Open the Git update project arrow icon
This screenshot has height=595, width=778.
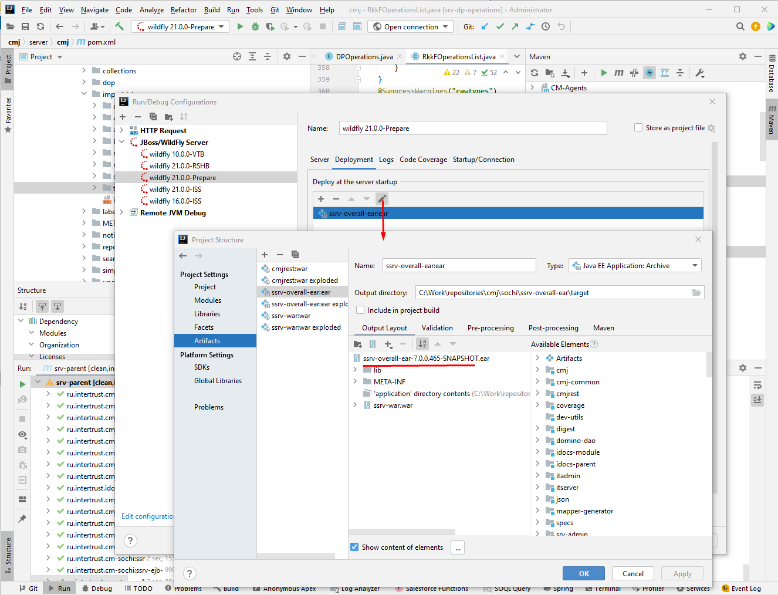[x=485, y=26]
